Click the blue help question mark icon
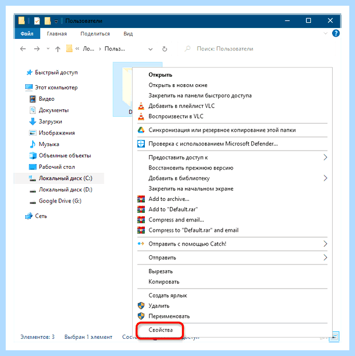This screenshot has width=355, height=356. point(336,33)
